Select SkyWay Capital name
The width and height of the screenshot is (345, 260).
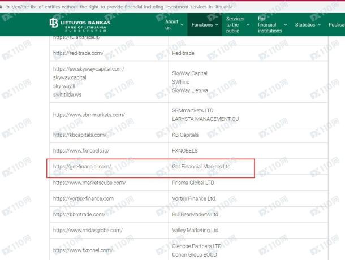coord(189,73)
